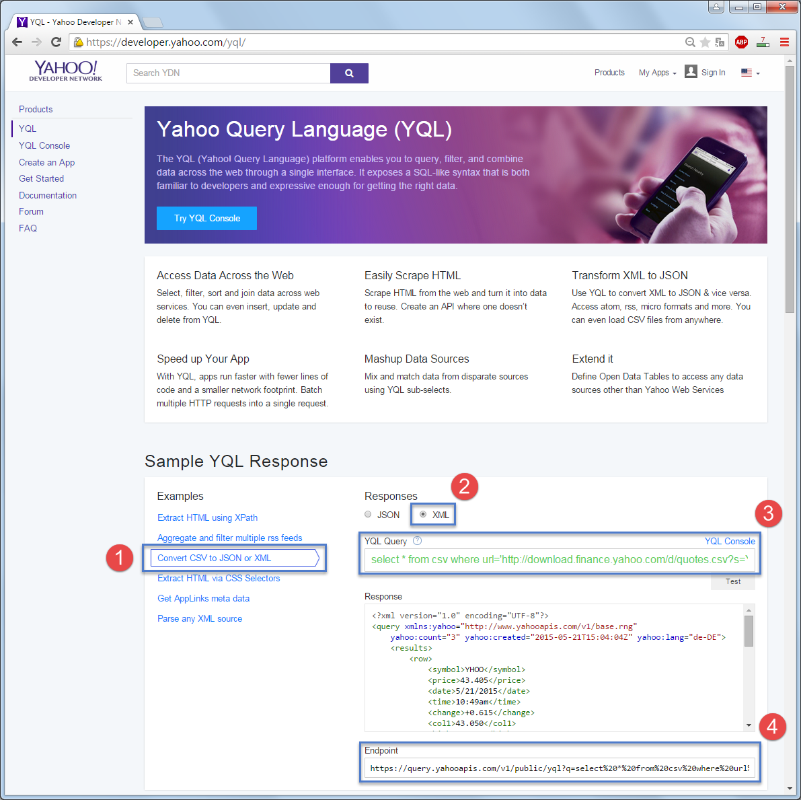Viewport: 801px width, 800px height.
Task: Bookmark page with the star icon
Action: click(705, 42)
